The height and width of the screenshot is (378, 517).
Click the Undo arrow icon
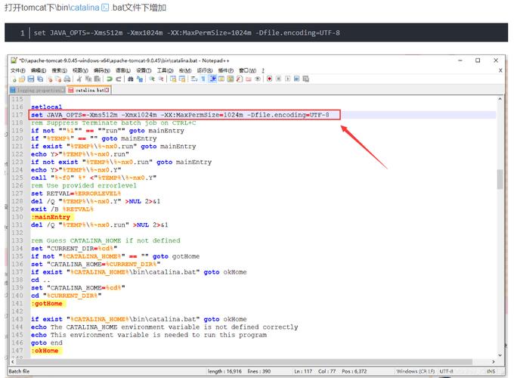pyautogui.click(x=110, y=79)
